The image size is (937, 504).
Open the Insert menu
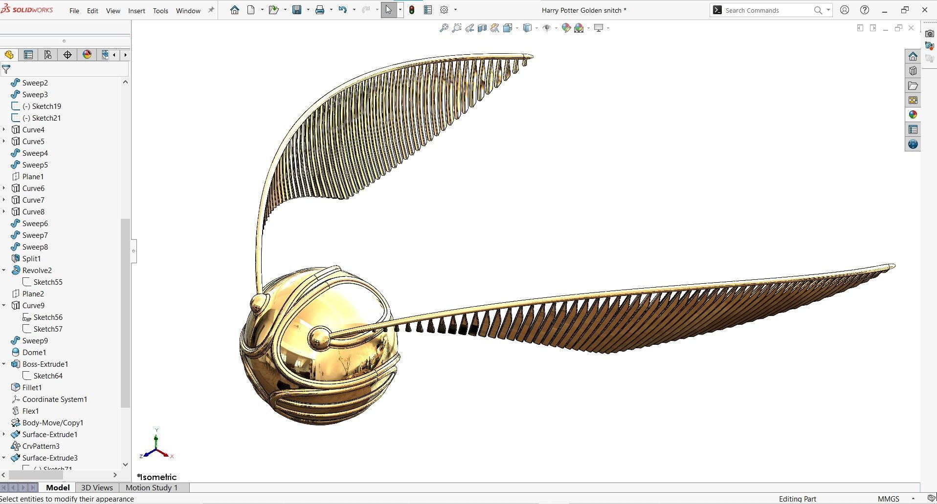click(x=136, y=11)
